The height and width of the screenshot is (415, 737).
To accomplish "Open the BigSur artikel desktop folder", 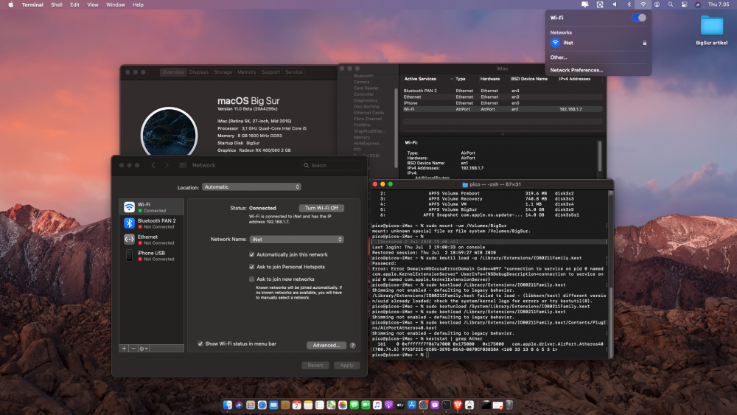I will 712,29.
